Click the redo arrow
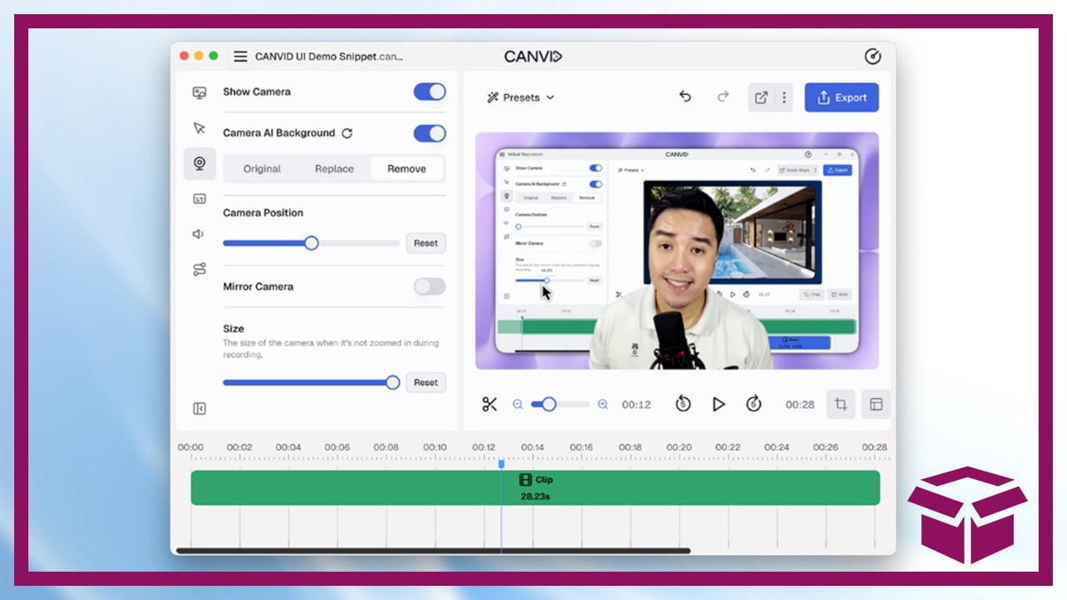Screen dimensions: 1067x600 pos(723,97)
